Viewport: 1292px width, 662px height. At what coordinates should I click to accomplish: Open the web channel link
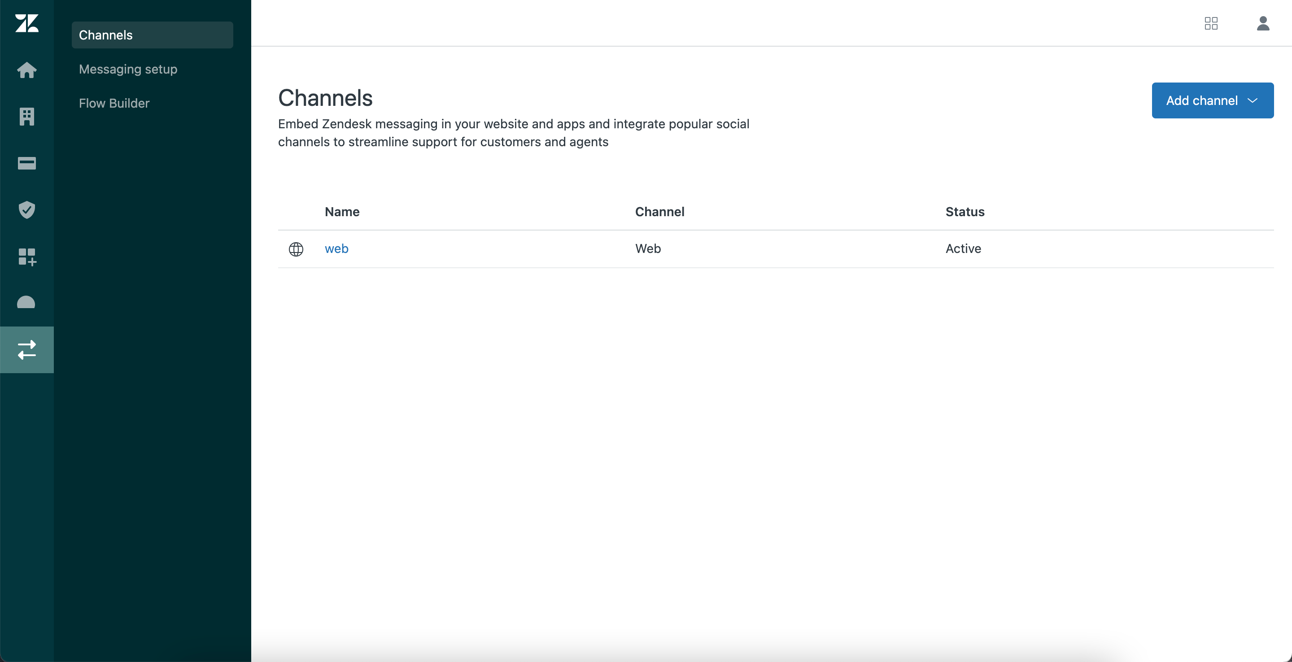pyautogui.click(x=336, y=249)
